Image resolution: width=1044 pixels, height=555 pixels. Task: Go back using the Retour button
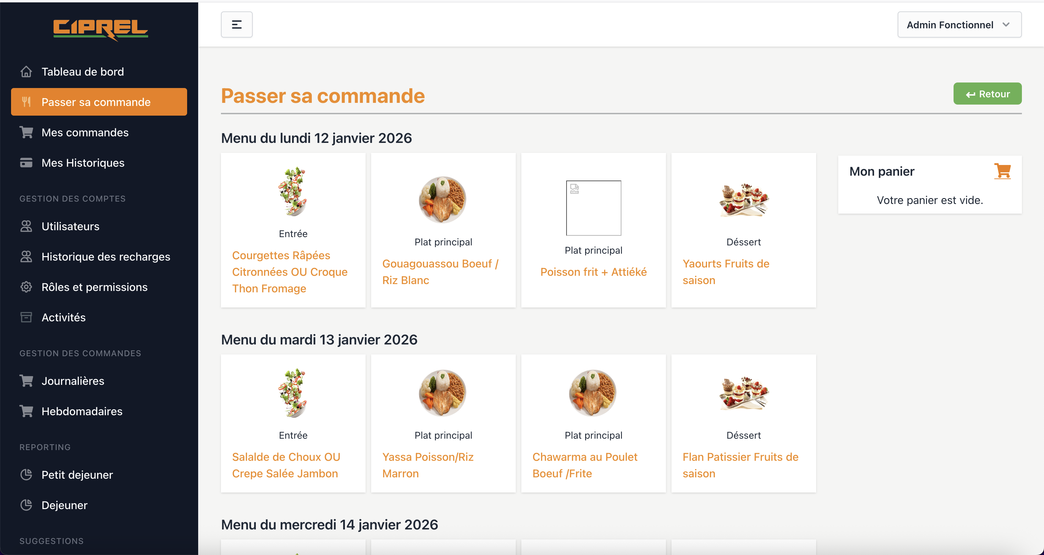tap(987, 94)
